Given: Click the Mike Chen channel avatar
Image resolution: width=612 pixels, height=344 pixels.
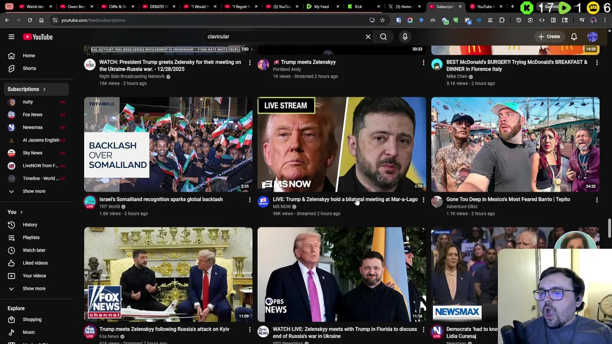Looking at the screenshot, I should tap(437, 64).
